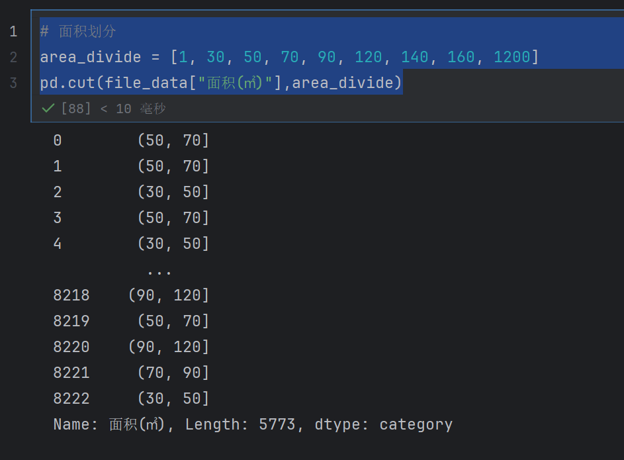Click the '< 10 毫秒' execution time
The width and height of the screenshot is (624, 460).
(133, 109)
